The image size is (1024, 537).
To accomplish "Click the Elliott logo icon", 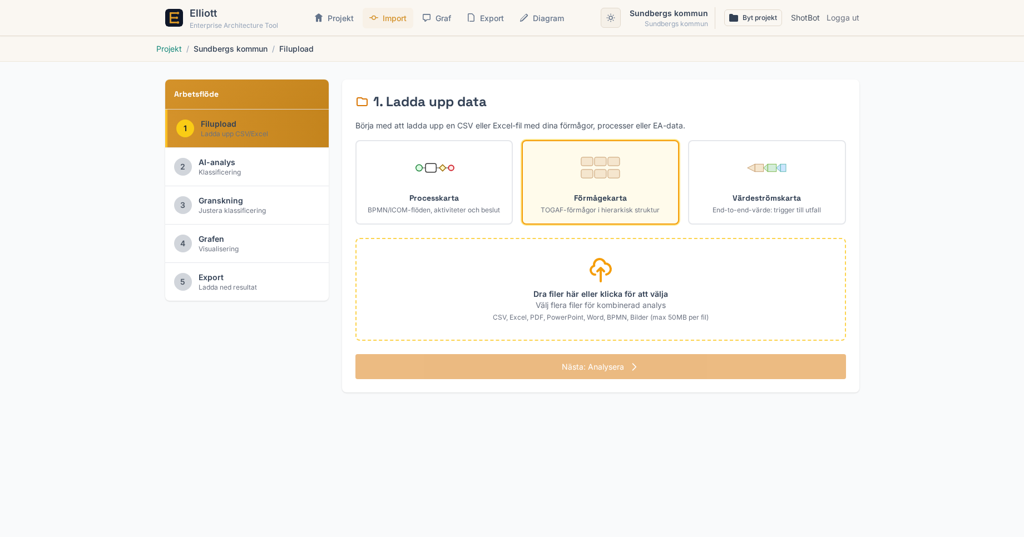I will tap(174, 18).
